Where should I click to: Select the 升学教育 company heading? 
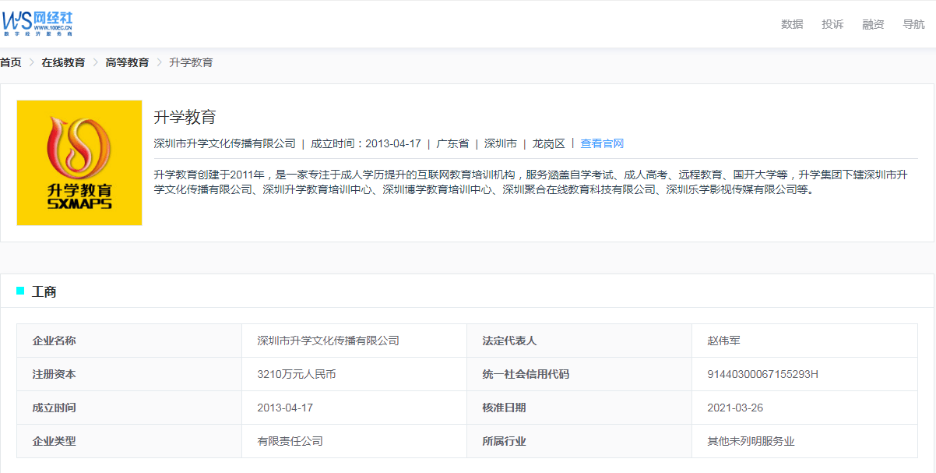pyautogui.click(x=185, y=118)
